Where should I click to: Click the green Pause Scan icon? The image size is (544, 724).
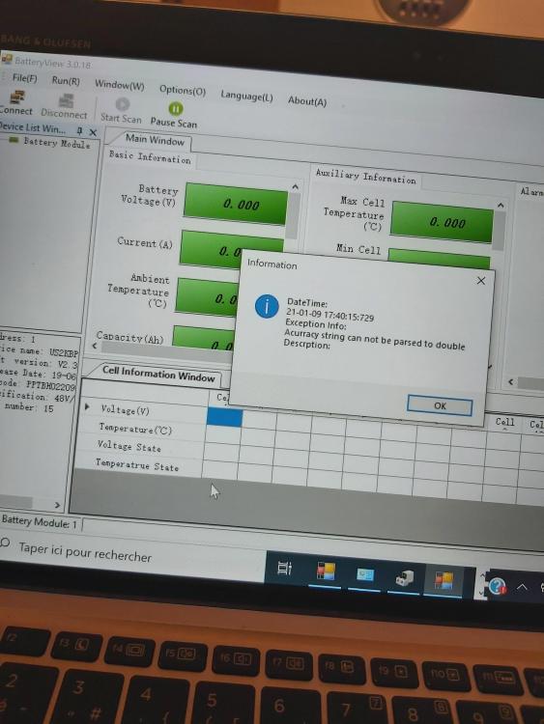point(176,109)
